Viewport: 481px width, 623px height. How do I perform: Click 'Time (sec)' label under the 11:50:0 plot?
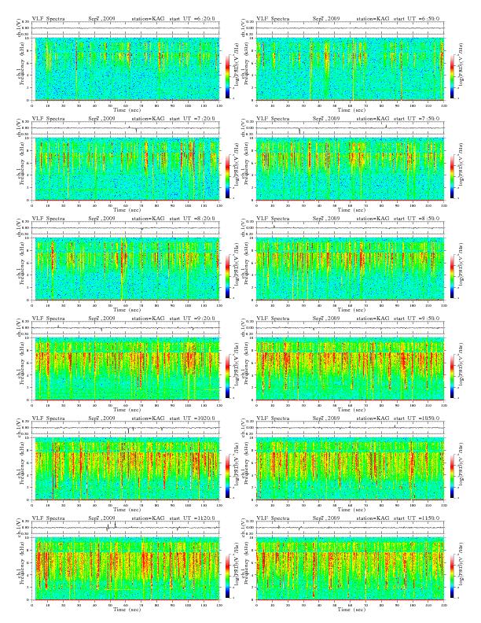351,609
